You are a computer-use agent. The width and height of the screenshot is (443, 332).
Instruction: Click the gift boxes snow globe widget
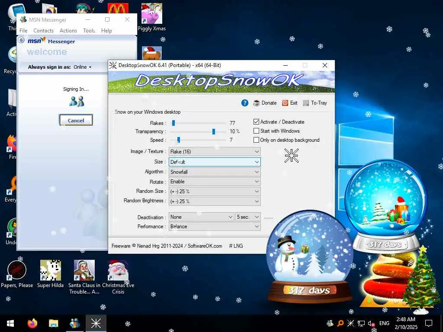tap(386, 206)
